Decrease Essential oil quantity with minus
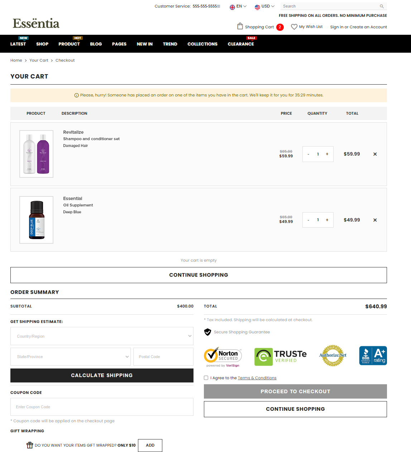Image resolution: width=411 pixels, height=452 pixels. point(308,220)
